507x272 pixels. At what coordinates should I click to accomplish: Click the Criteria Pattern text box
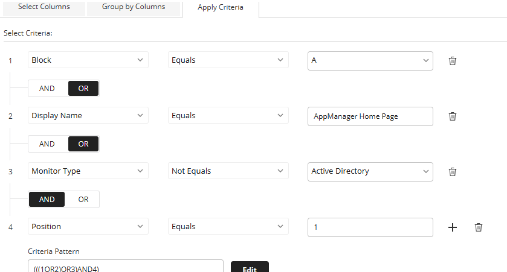coord(126,268)
